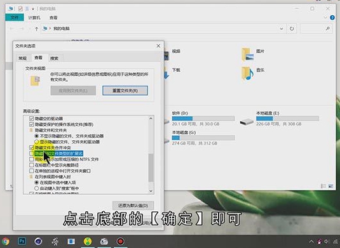Open the 计算机 ribbon tab
340x248 pixels.
pyautogui.click(x=34, y=18)
